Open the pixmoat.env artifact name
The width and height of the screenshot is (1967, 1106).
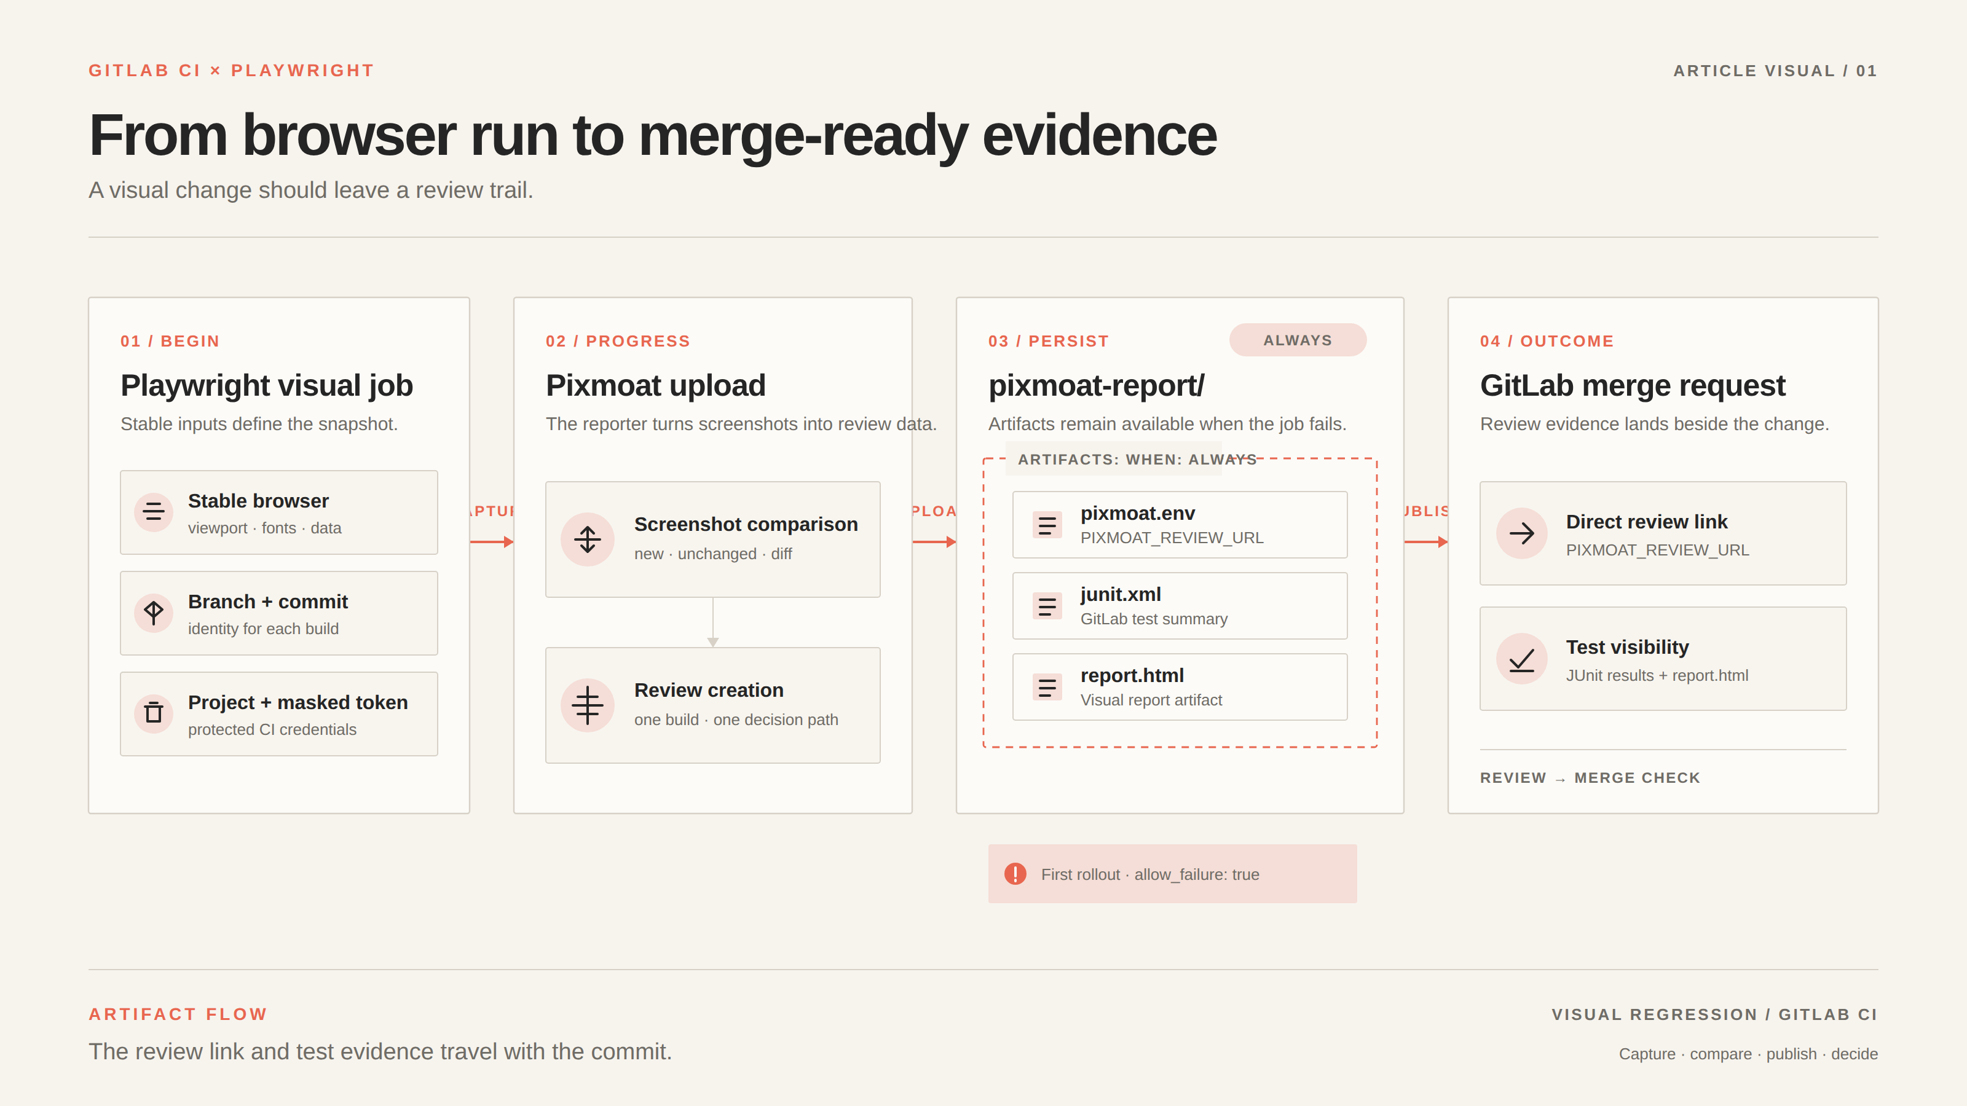tap(1138, 513)
